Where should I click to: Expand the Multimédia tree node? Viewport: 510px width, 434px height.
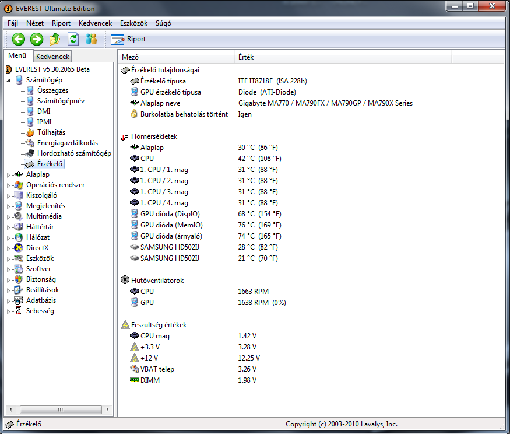tap(9, 217)
